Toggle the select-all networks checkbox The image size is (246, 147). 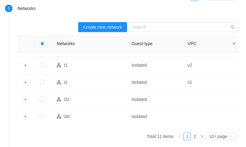coord(42,44)
